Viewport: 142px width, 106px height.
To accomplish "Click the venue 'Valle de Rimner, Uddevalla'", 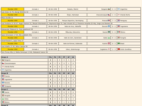I will click(x=73, y=43).
